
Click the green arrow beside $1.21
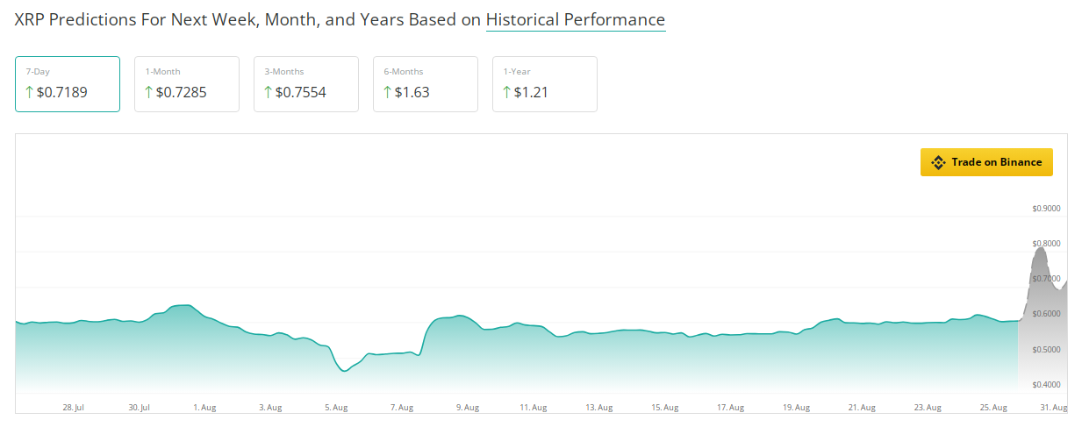pos(506,92)
